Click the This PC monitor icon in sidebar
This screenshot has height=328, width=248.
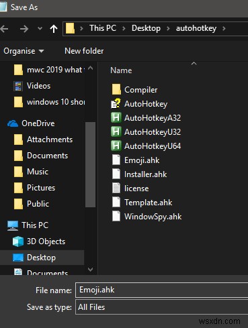point(13,225)
